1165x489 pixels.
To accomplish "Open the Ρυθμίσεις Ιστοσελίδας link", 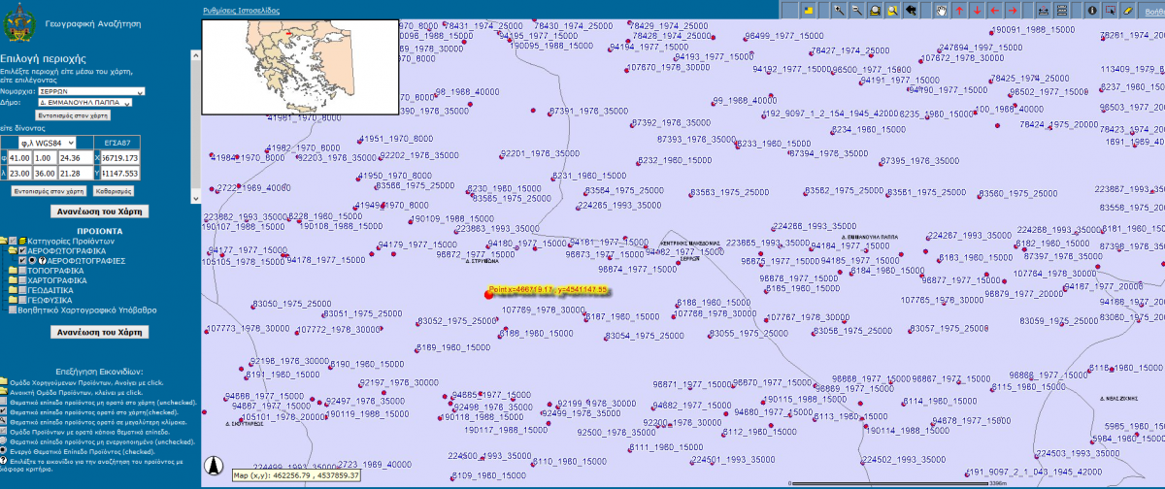I will point(241,9).
